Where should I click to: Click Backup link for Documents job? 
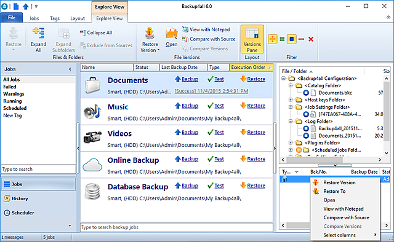pos(190,79)
